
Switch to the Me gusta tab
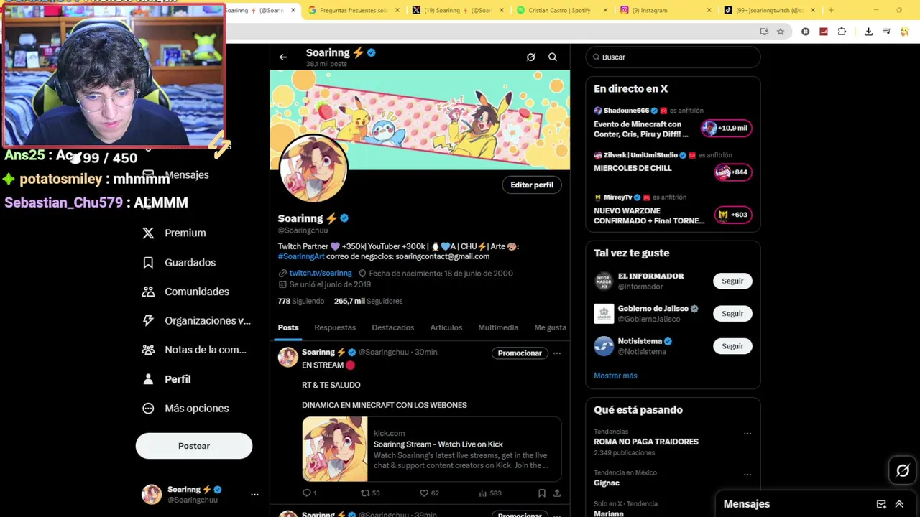551,327
